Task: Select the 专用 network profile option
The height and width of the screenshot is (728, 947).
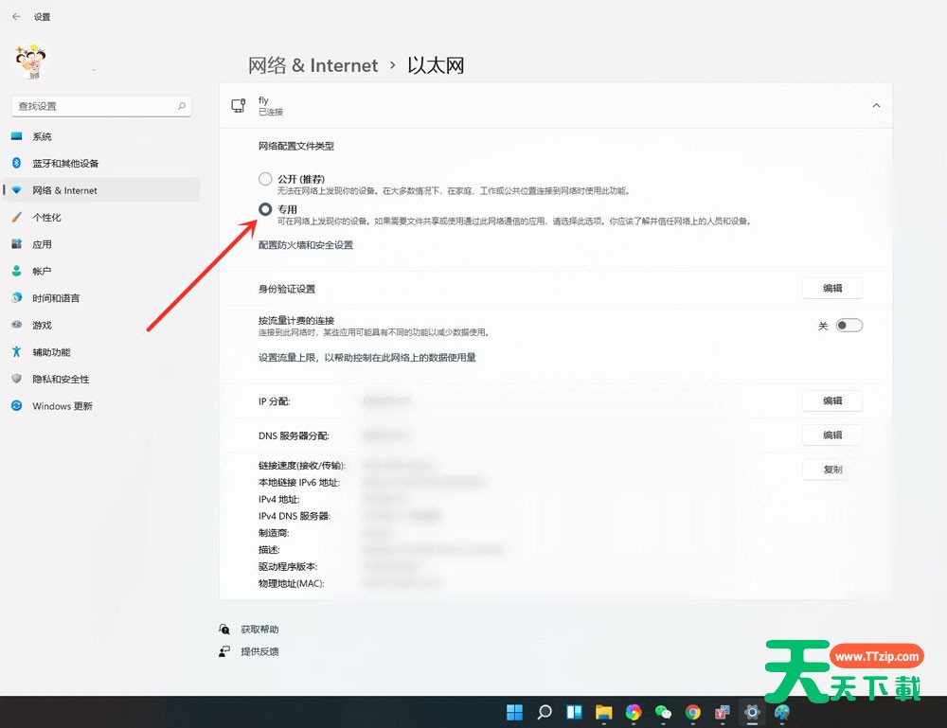Action: coord(266,209)
